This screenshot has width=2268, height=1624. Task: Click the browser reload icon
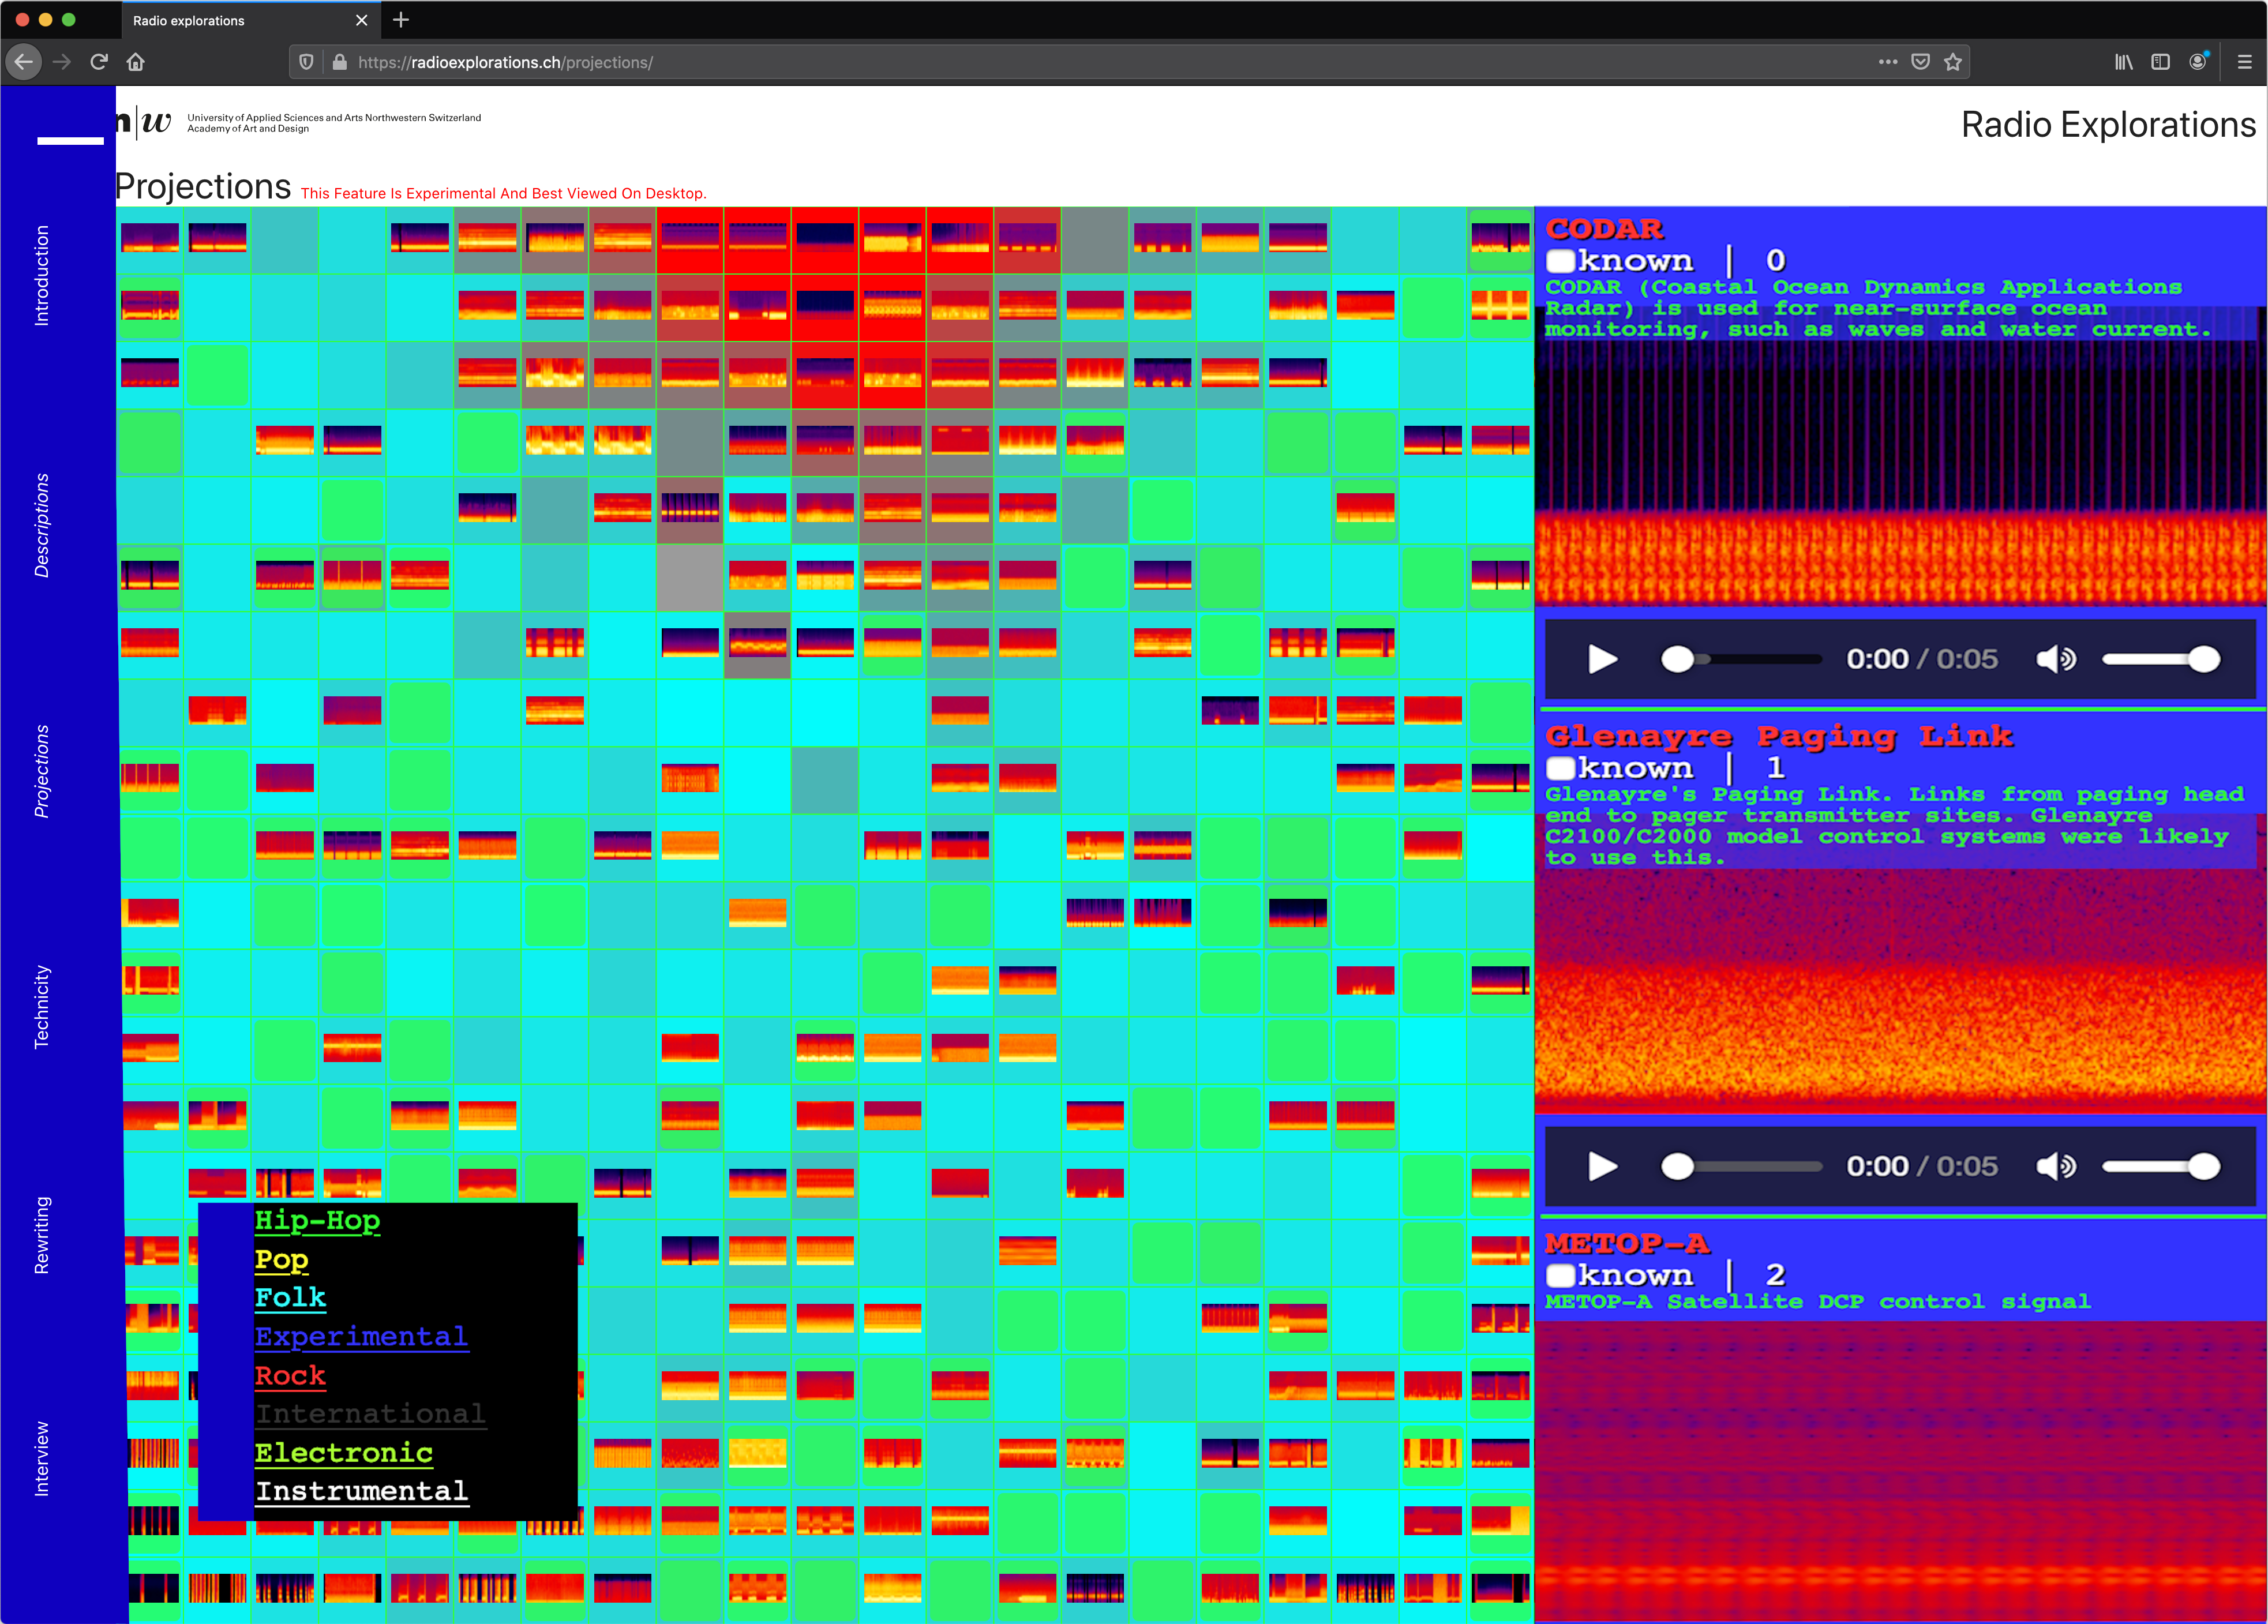(99, 62)
